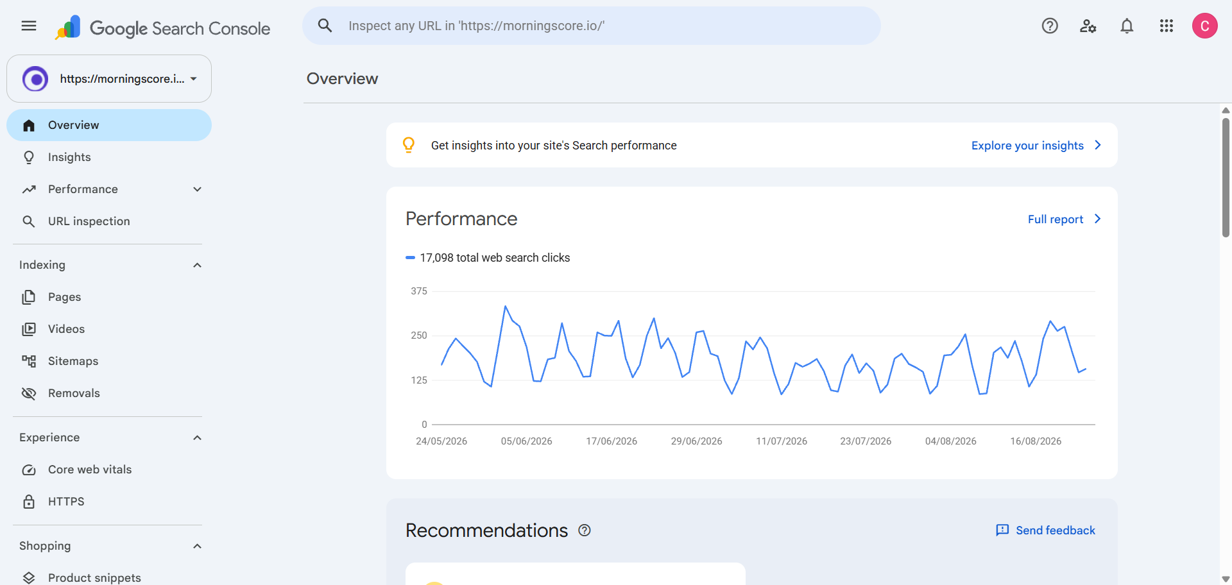Collapse the Indexing section
Viewport: 1232px width, 585px height.
tap(198, 265)
